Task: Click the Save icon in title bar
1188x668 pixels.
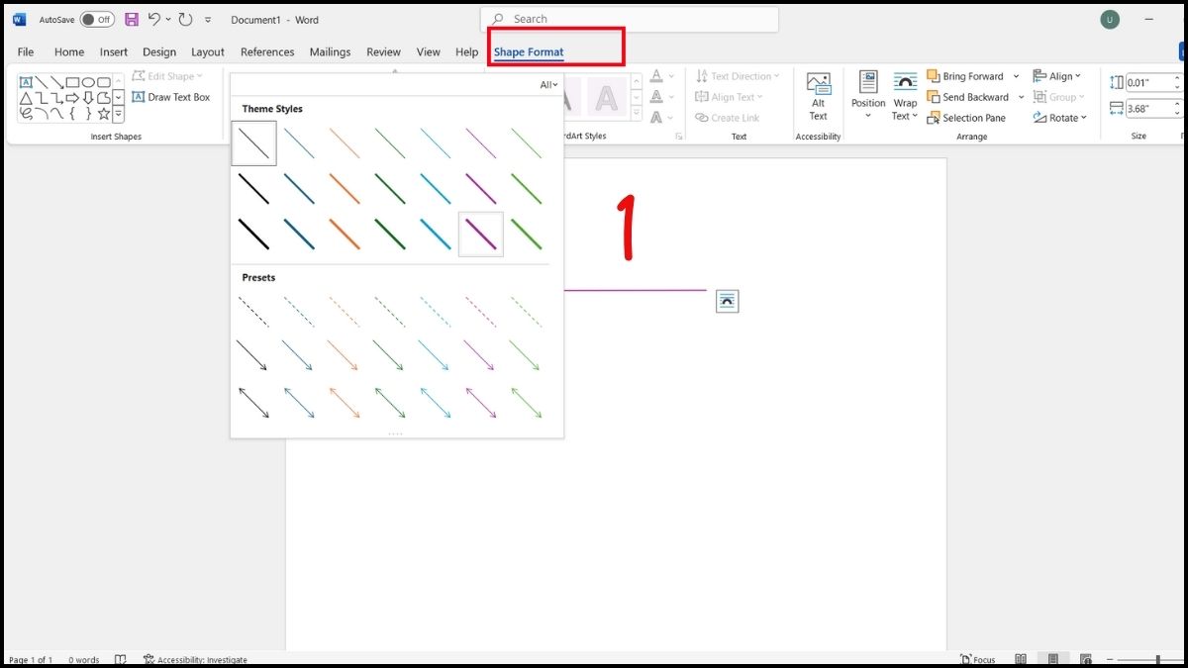Action: 132,19
